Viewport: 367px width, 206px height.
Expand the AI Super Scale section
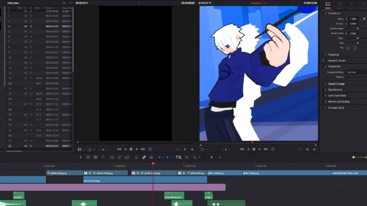tap(336, 108)
